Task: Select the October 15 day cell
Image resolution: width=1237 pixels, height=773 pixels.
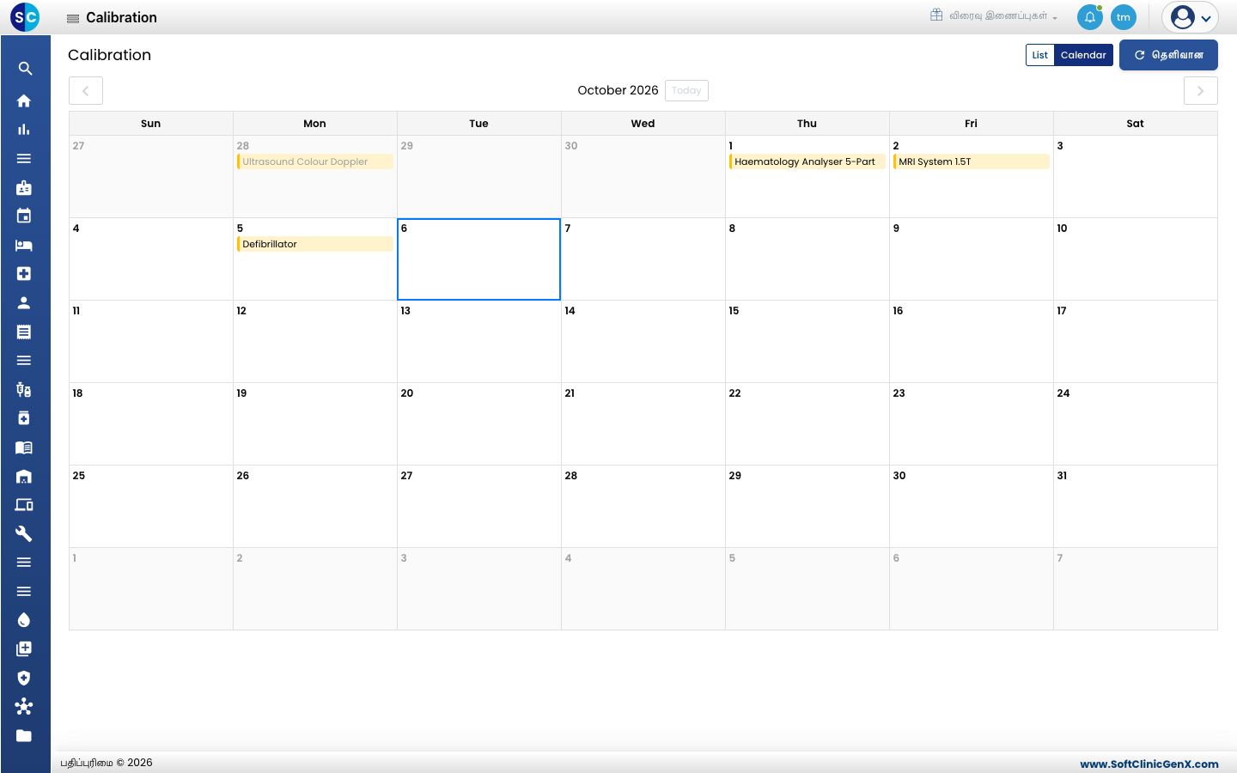Action: point(807,342)
